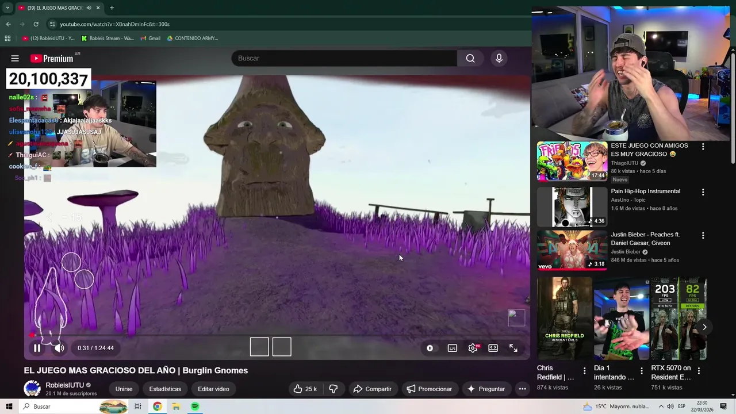Go back with the browser back arrow

click(8, 24)
